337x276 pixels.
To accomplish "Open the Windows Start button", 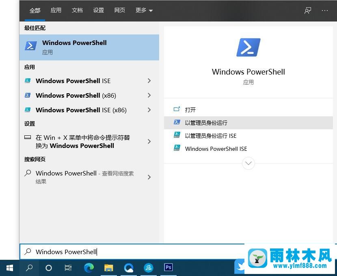I will tap(10, 267).
